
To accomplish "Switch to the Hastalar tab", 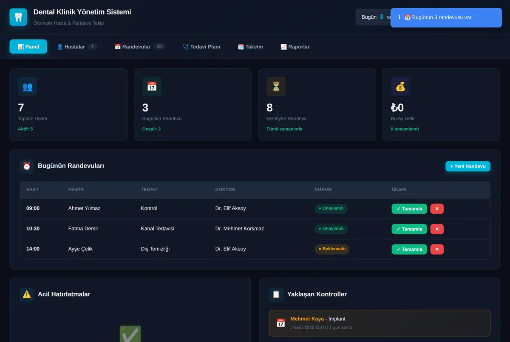I will 76,47.
